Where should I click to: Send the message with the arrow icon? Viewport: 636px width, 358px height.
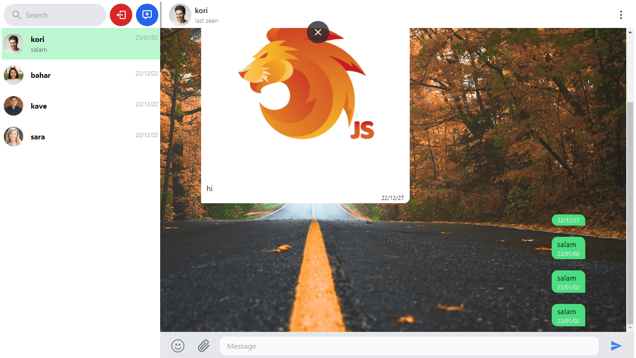coord(616,345)
